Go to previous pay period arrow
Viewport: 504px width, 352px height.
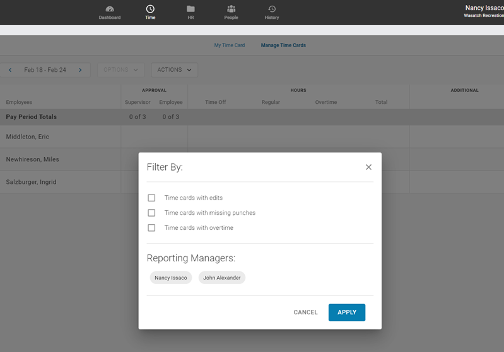pyautogui.click(x=10, y=70)
